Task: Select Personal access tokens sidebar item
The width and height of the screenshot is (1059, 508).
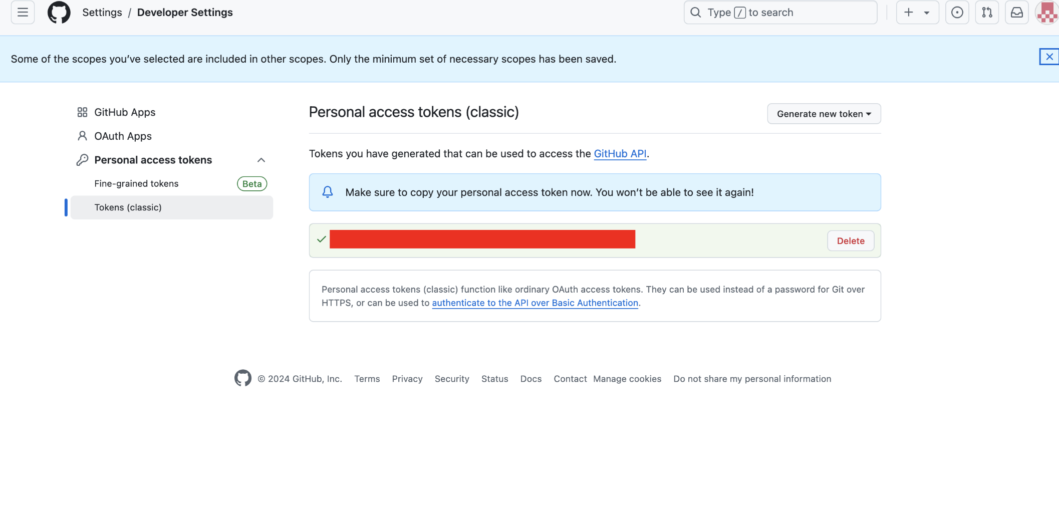Action: pos(153,160)
